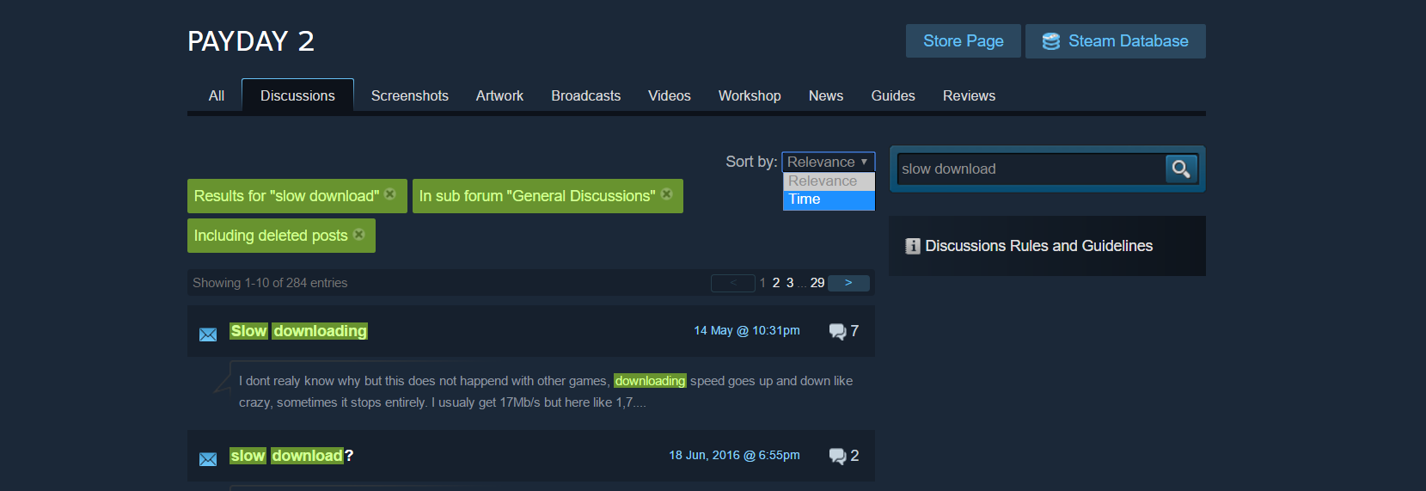This screenshot has width=1426, height=491.
Task: Click reply count icon showing 2
Action: tap(837, 457)
